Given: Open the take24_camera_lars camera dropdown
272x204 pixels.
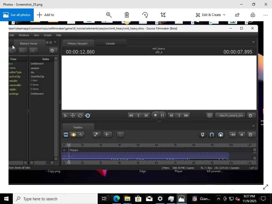Looking at the screenshot, I should click(230, 116).
